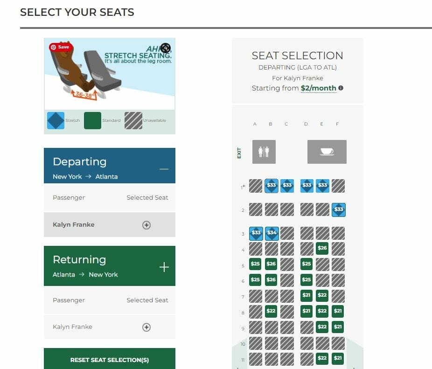432x369 pixels.
Task: Click the info icon next to $2/month
Action: point(341,88)
